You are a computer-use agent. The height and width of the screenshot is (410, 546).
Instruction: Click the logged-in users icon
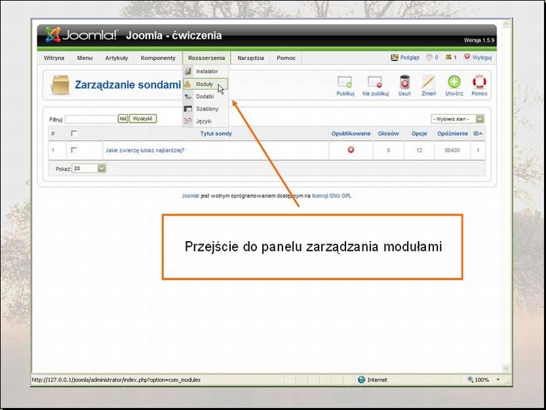pos(448,57)
